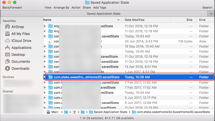Expand the folder modified 13 Apr 2016
Screen dimensions: 215x121
point(45,67)
